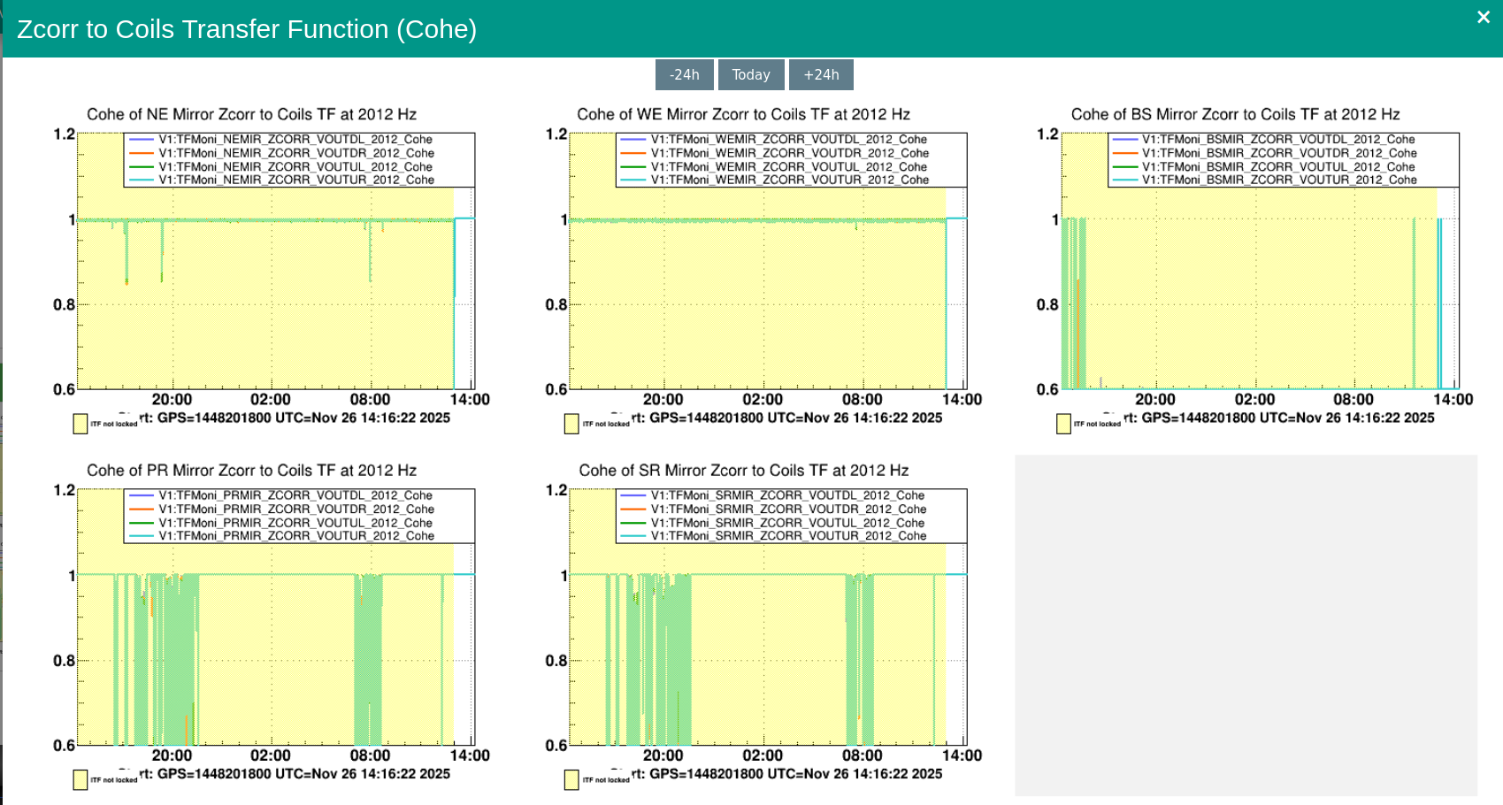1503x805 pixels.
Task: Click the WEMIR_ZCORR_VOUTUR legend entry
Action: [x=789, y=180]
